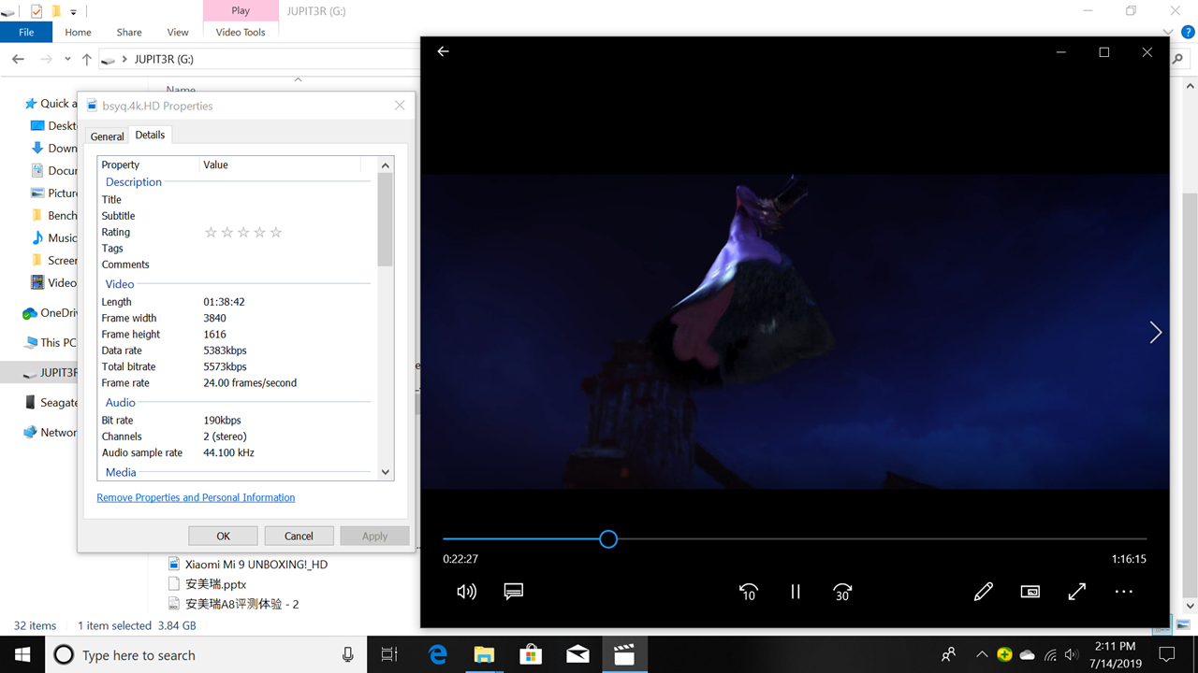Screen dimensions: 1198x673
Task: Click Remove Properties and Personal Information link
Action: point(196,497)
